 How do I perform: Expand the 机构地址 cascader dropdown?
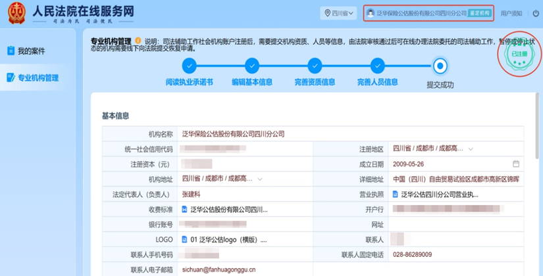222,179
